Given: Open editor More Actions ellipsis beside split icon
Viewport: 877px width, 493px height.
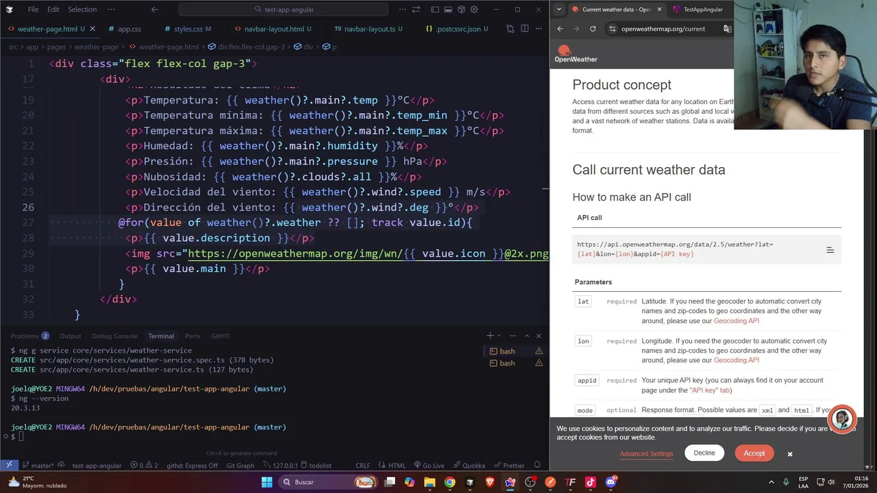Looking at the screenshot, I should coord(539,29).
